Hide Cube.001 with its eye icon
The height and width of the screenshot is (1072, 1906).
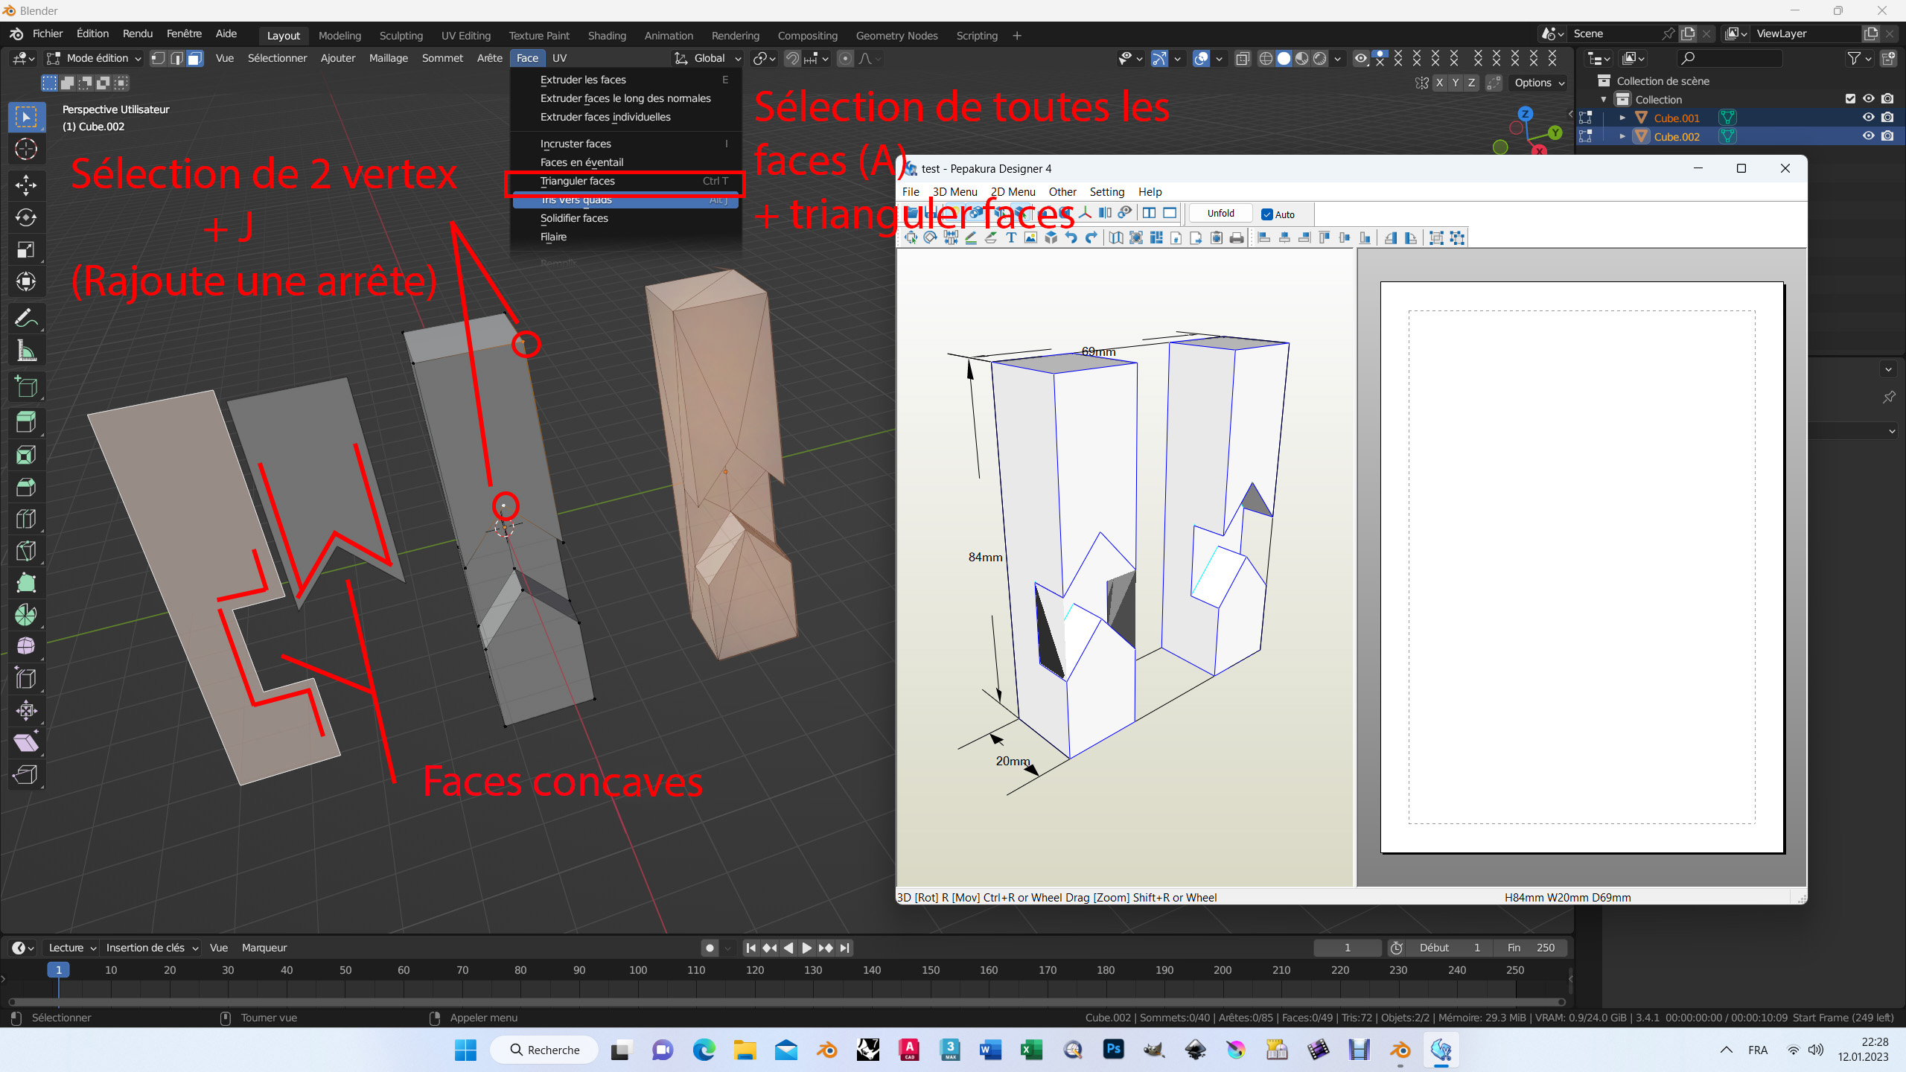click(x=1868, y=118)
